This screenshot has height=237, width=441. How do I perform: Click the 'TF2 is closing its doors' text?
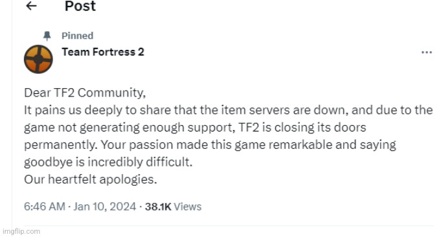tap(302, 128)
